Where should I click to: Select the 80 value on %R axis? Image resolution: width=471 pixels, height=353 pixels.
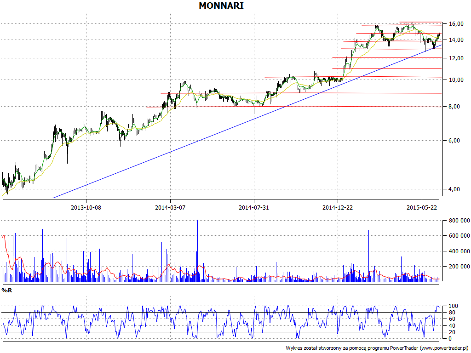(452, 313)
